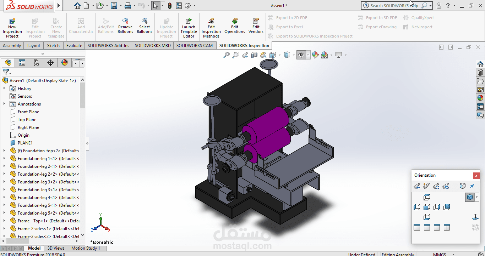Expand Foundation-leg 1<1> component
This screenshot has width=485, height=256.
pyautogui.click(x=4, y=159)
